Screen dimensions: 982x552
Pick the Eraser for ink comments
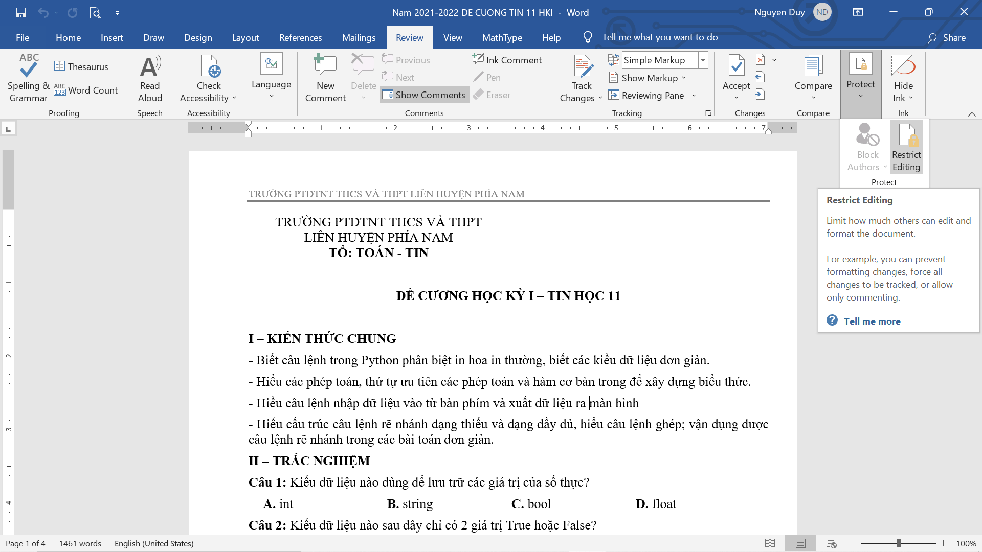click(x=492, y=95)
